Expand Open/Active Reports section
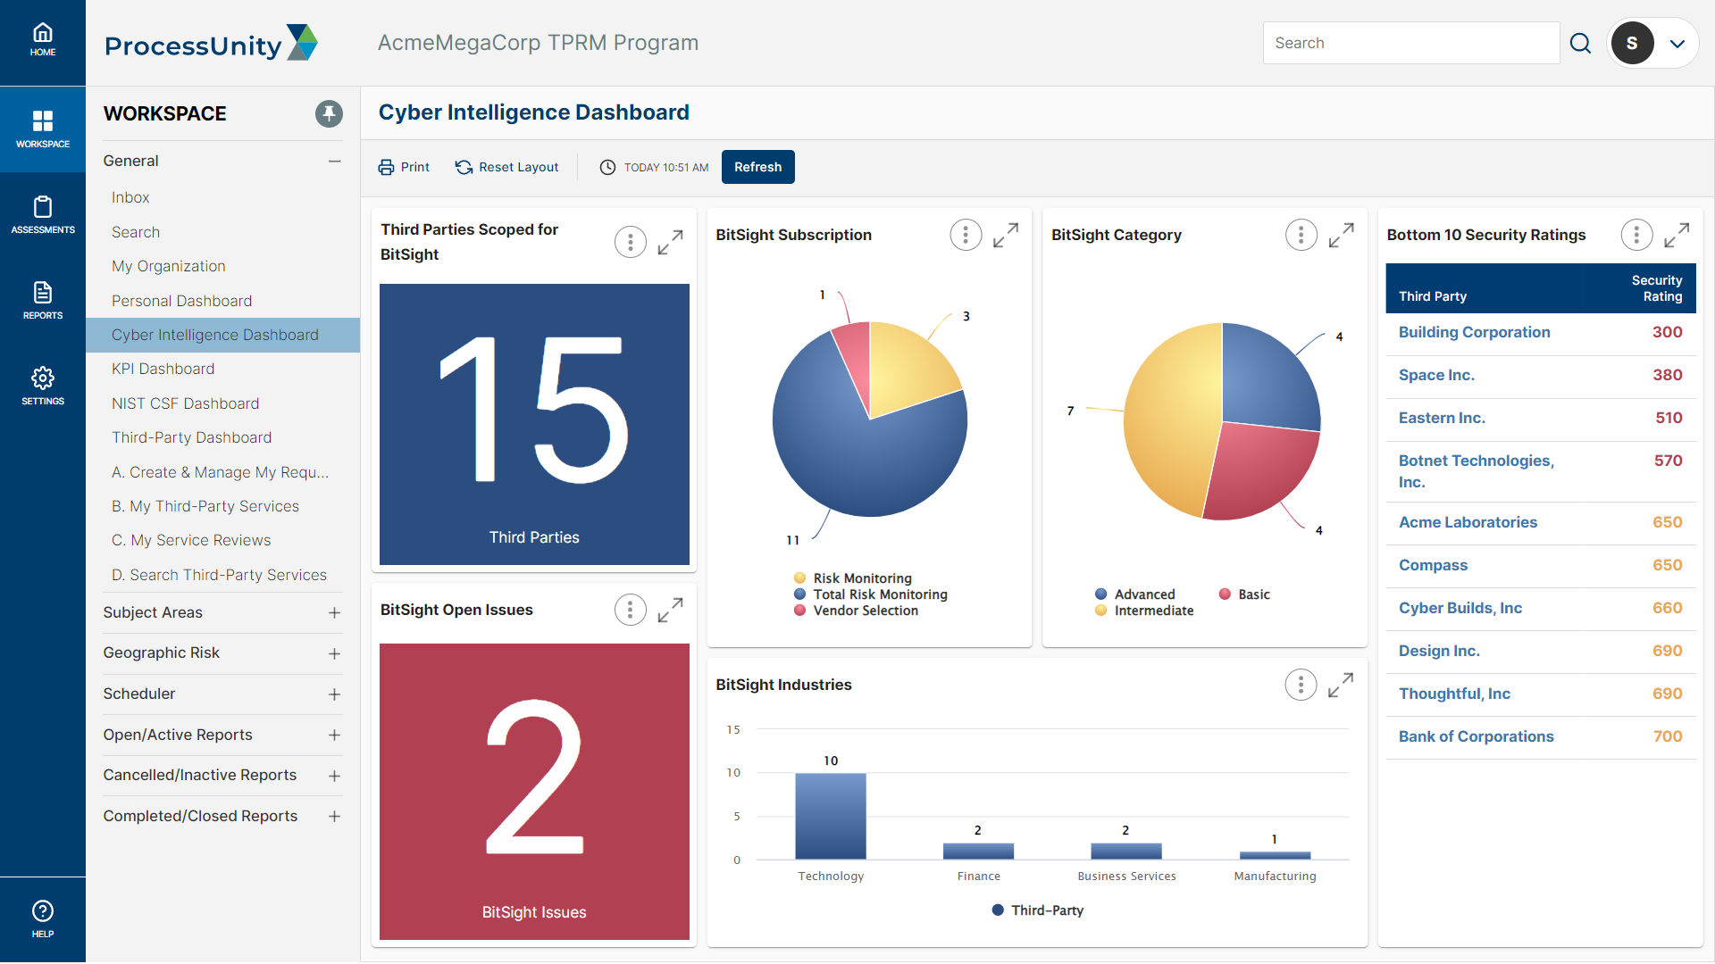 (335, 735)
